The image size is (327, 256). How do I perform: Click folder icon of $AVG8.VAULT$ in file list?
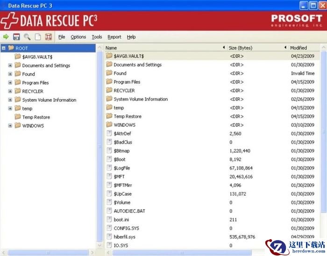click(109, 56)
